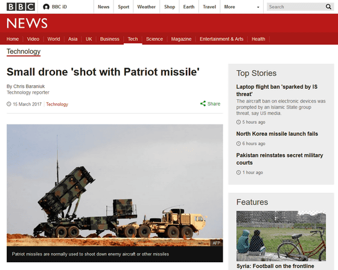Open Sport in the top navigation

(x=124, y=7)
